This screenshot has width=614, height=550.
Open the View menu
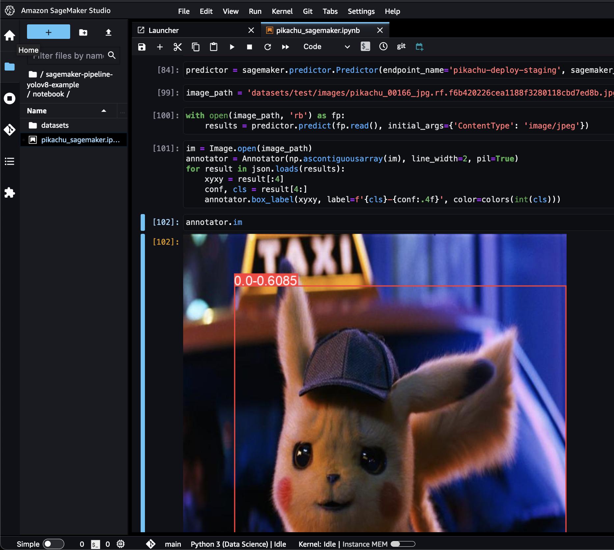[231, 11]
